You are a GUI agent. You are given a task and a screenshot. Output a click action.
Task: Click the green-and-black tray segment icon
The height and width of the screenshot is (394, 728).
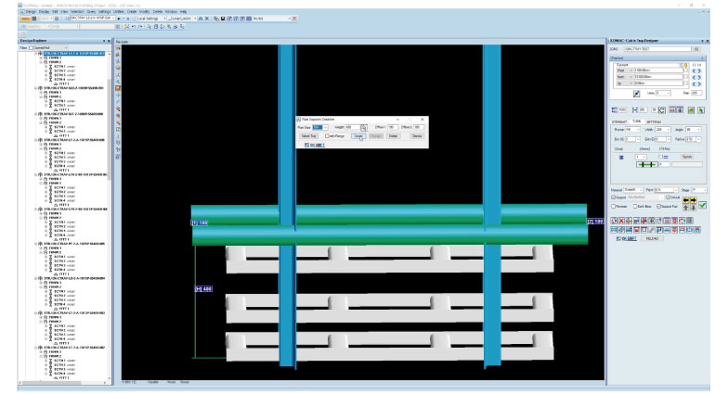click(x=646, y=165)
